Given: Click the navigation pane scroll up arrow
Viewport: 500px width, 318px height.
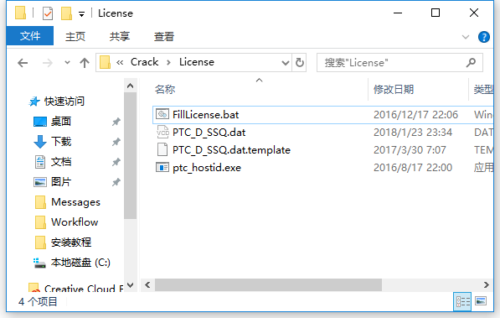Looking at the screenshot, I should tap(130, 86).
